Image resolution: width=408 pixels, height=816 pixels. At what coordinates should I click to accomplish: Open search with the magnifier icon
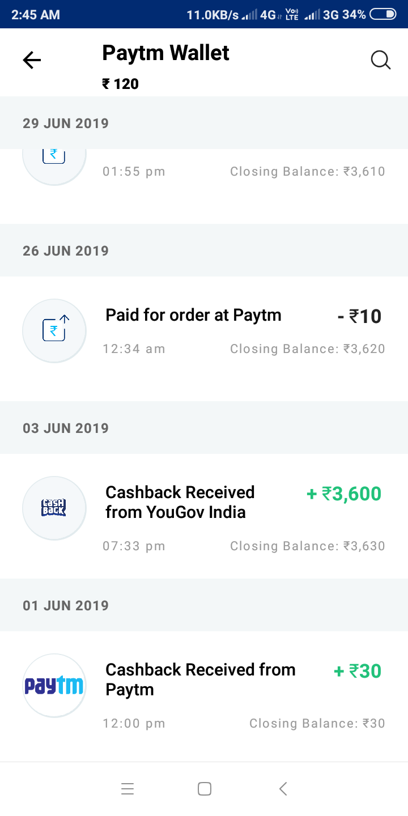[381, 60]
